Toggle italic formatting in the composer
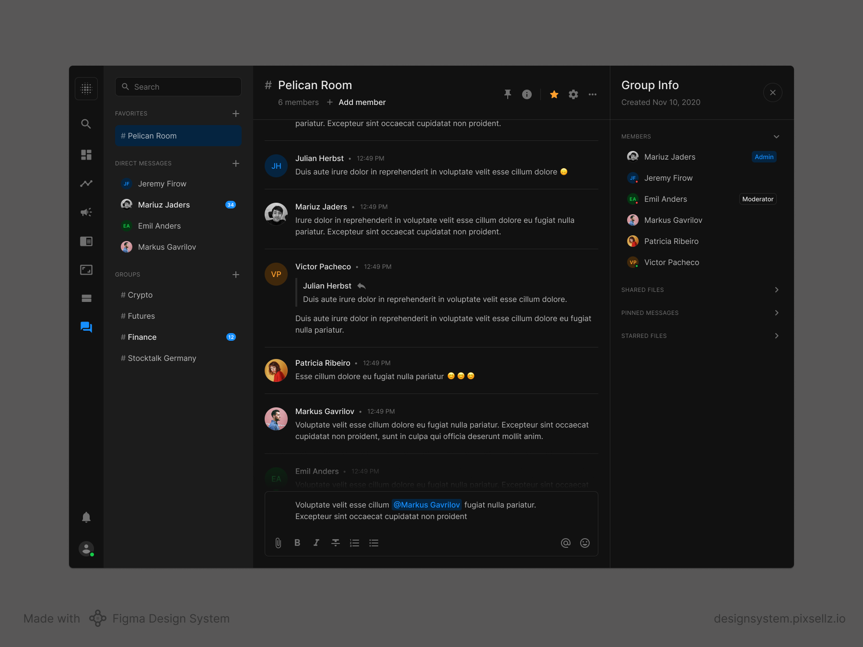 (x=316, y=543)
